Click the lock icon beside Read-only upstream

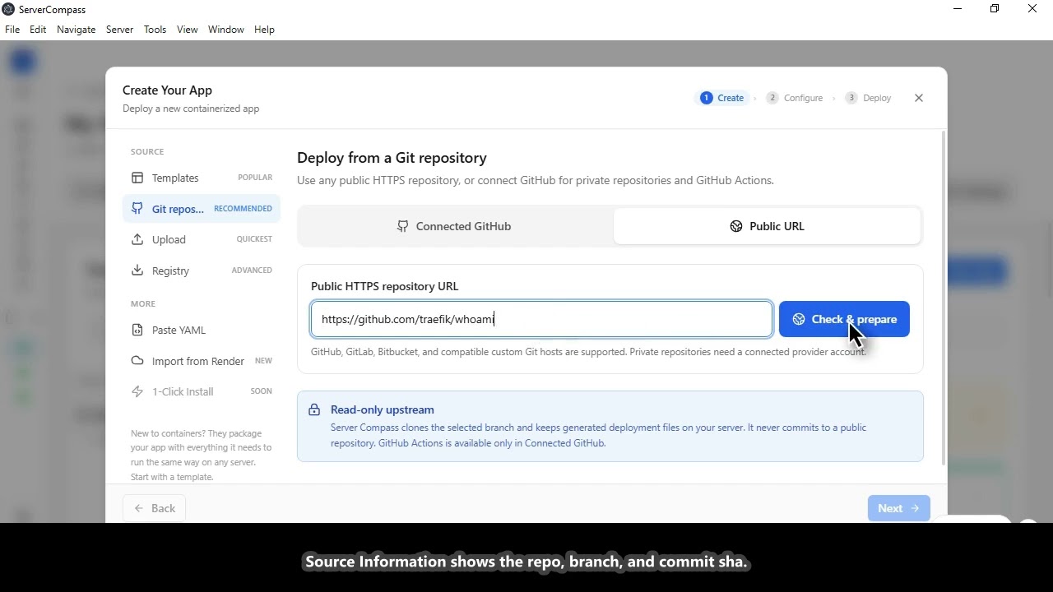[x=314, y=409]
